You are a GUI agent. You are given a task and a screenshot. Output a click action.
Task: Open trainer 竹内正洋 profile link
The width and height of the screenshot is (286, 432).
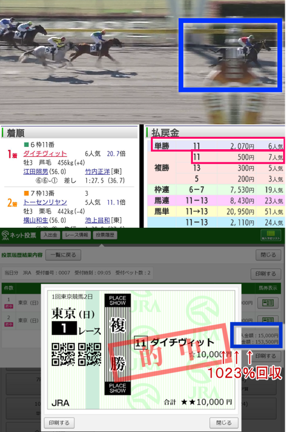click(97, 172)
